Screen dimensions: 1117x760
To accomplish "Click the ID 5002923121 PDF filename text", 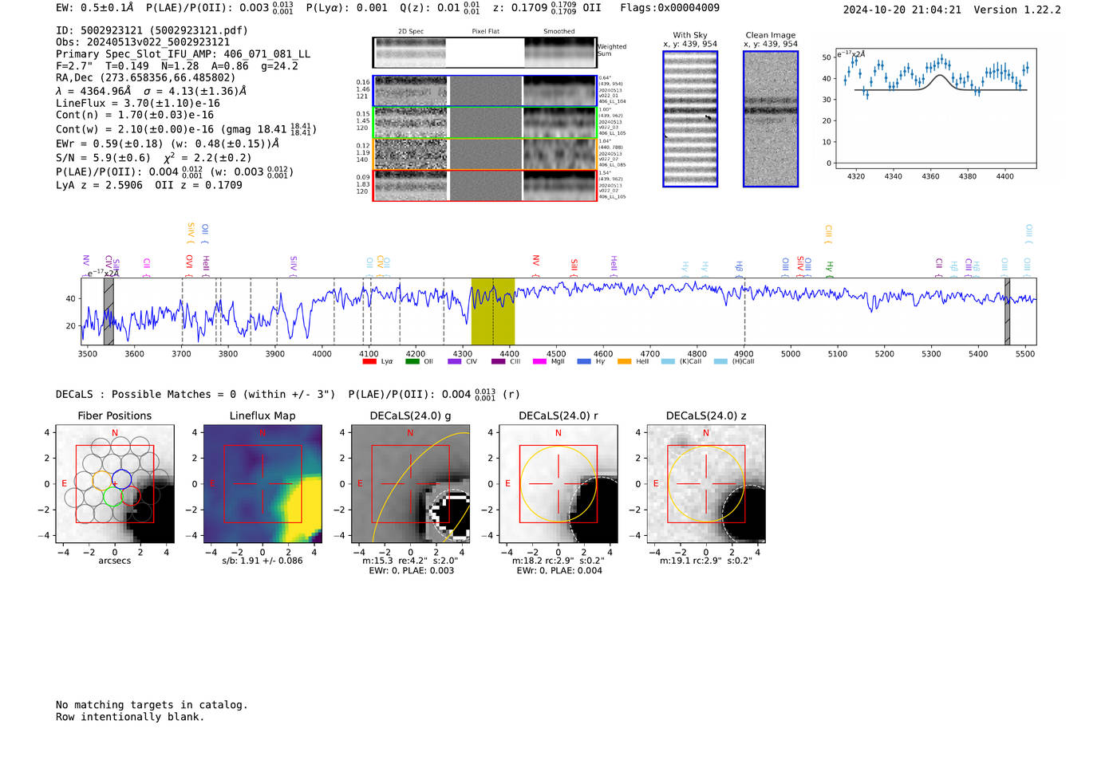I will tap(152, 30).
